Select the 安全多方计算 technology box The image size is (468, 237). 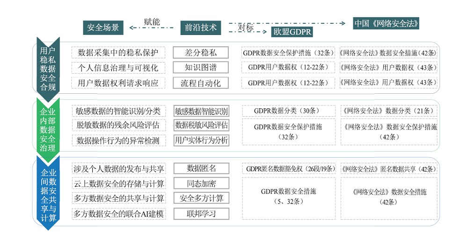[x=201, y=198]
